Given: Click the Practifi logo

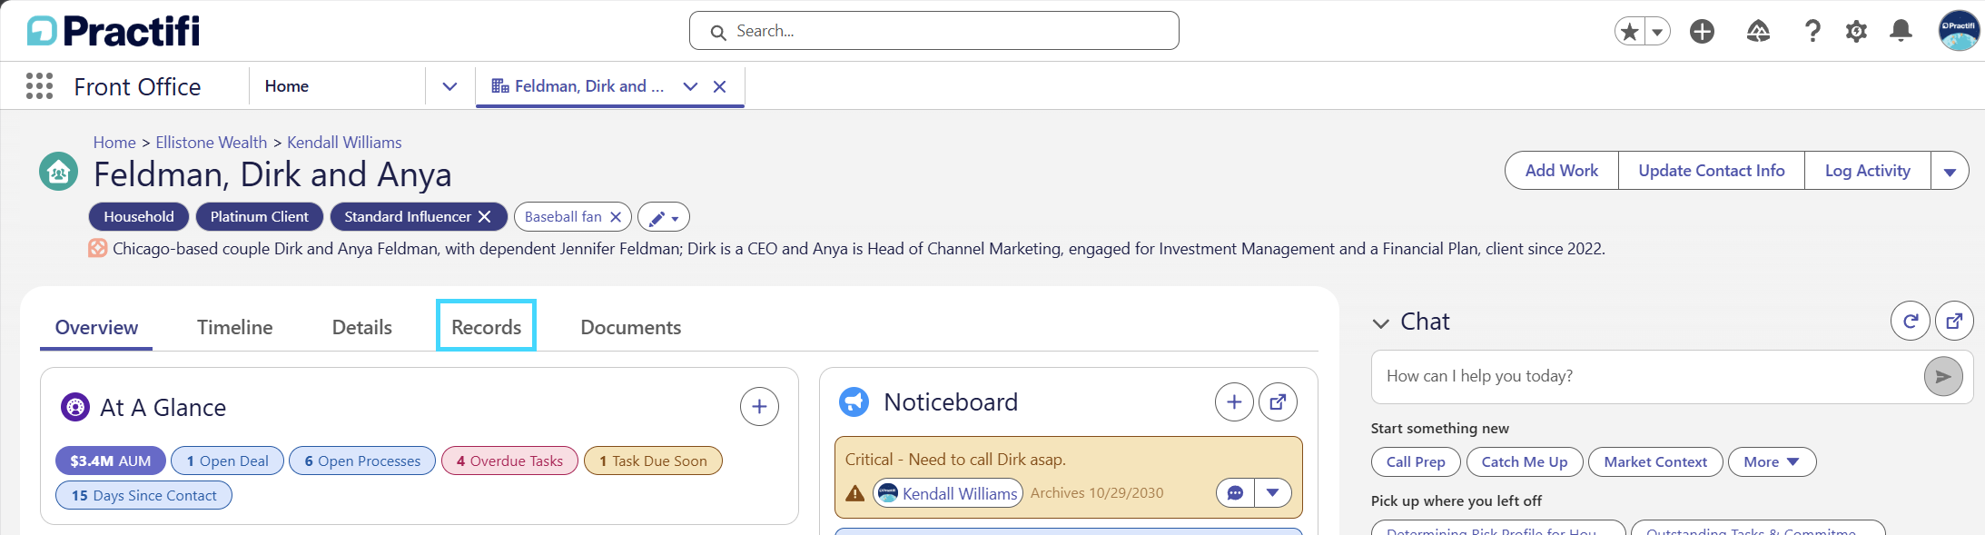Looking at the screenshot, I should 114,31.
